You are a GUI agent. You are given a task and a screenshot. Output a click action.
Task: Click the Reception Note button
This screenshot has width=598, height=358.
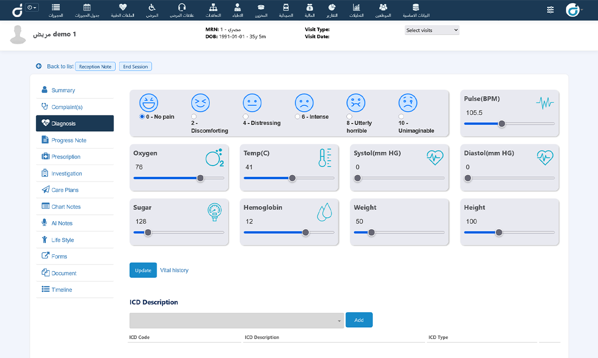point(95,67)
